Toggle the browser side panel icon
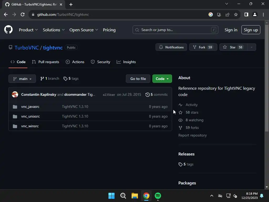 pyautogui.click(x=246, y=15)
